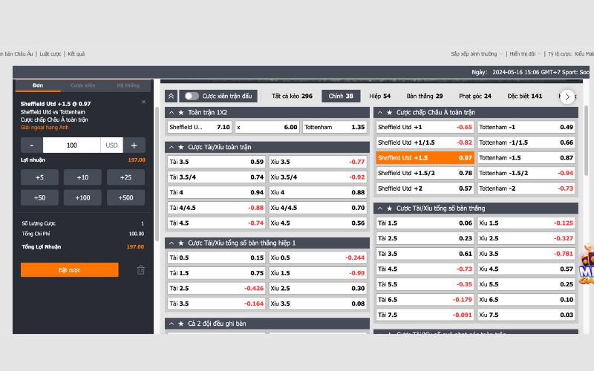Star the Cược chấp Châu Á toàn trận market
594x371 pixels.
click(389, 113)
